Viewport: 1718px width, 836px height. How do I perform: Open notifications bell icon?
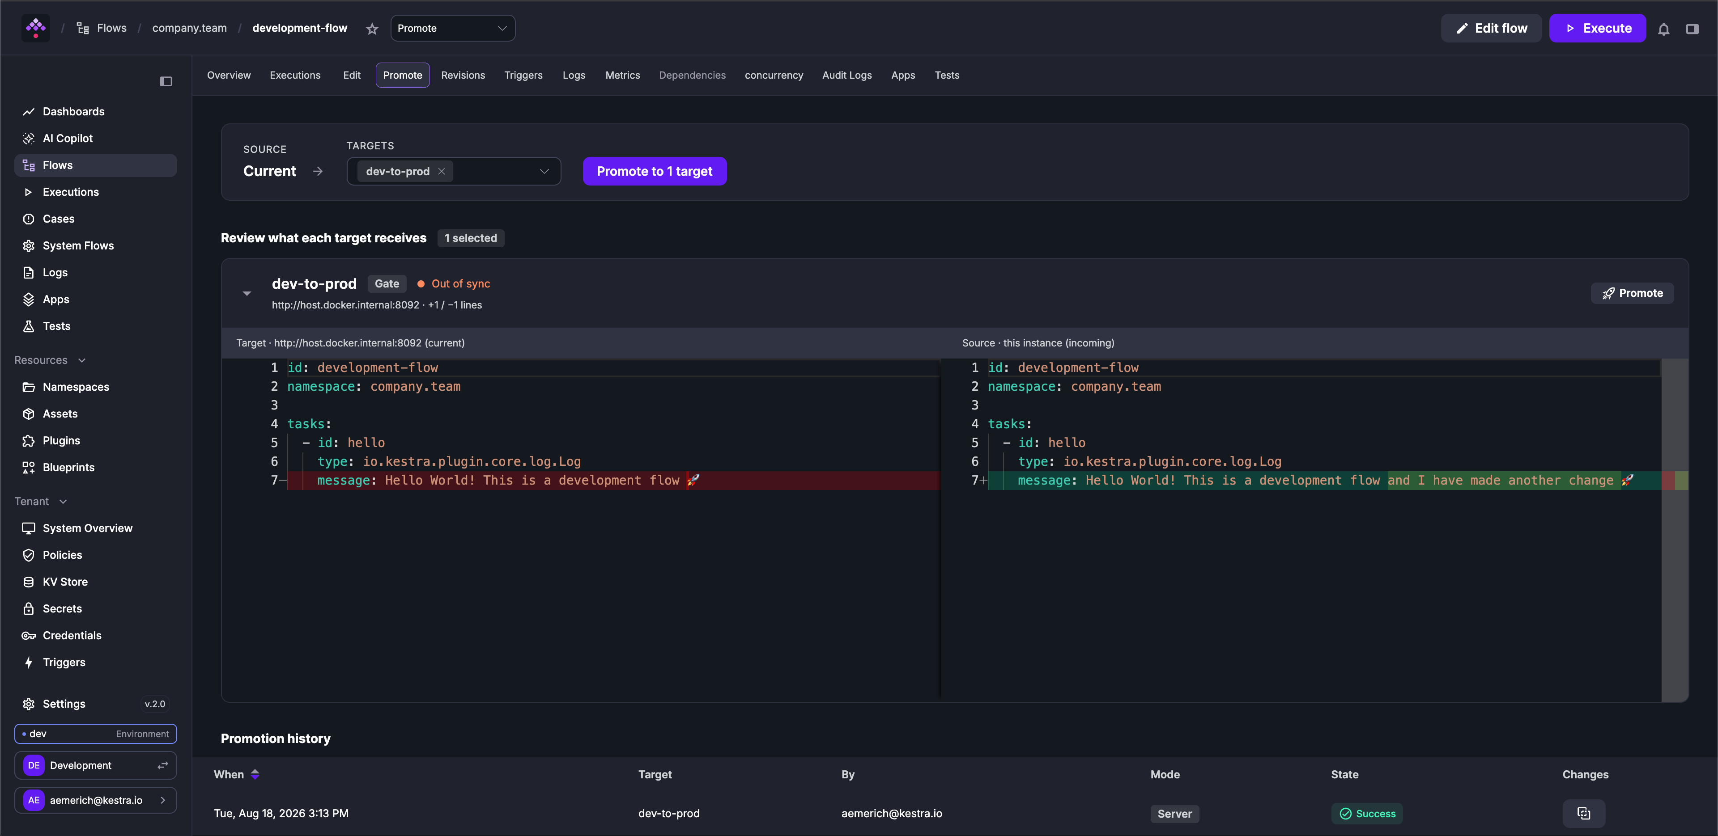tap(1663, 29)
